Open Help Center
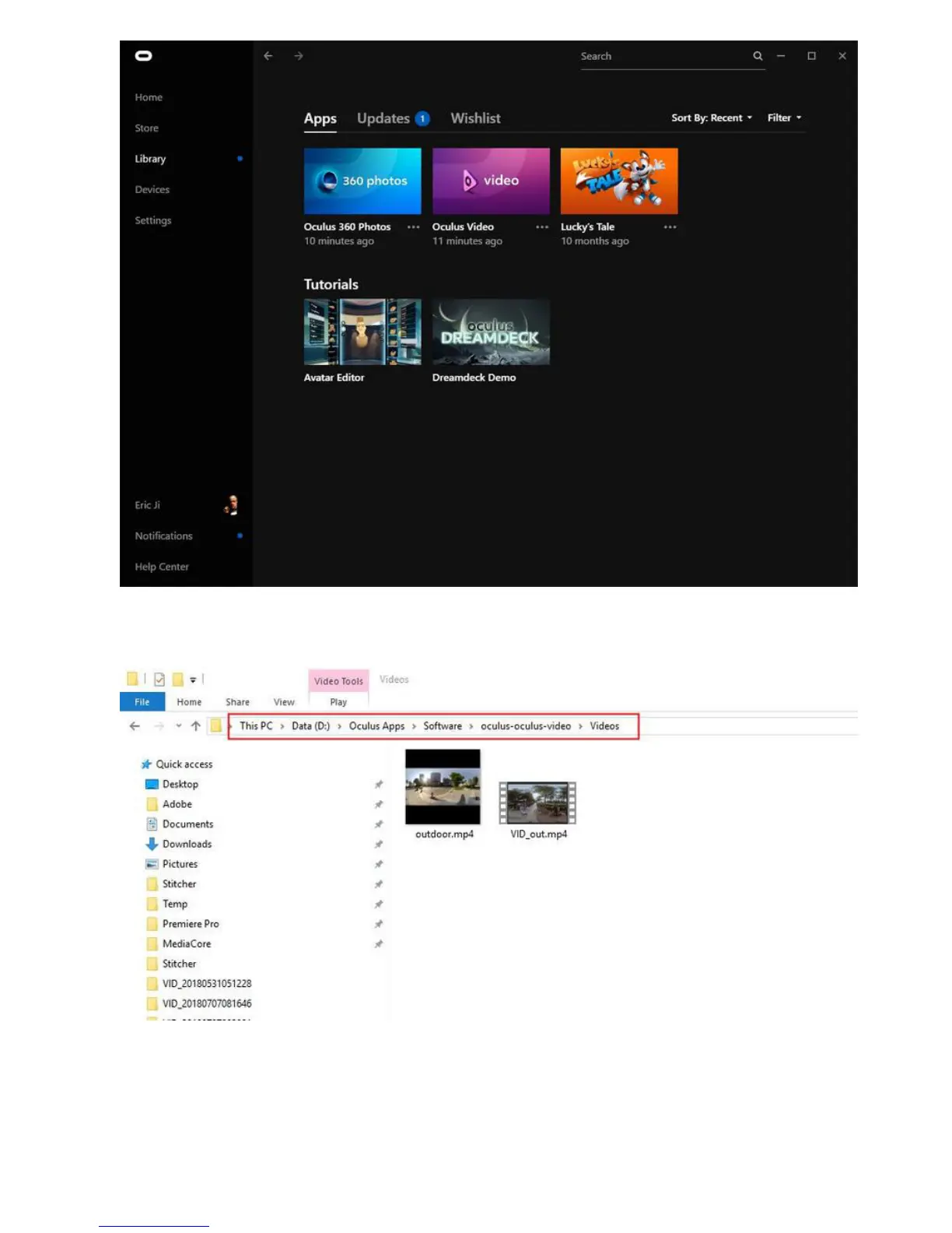The image size is (952, 1233). 162,567
